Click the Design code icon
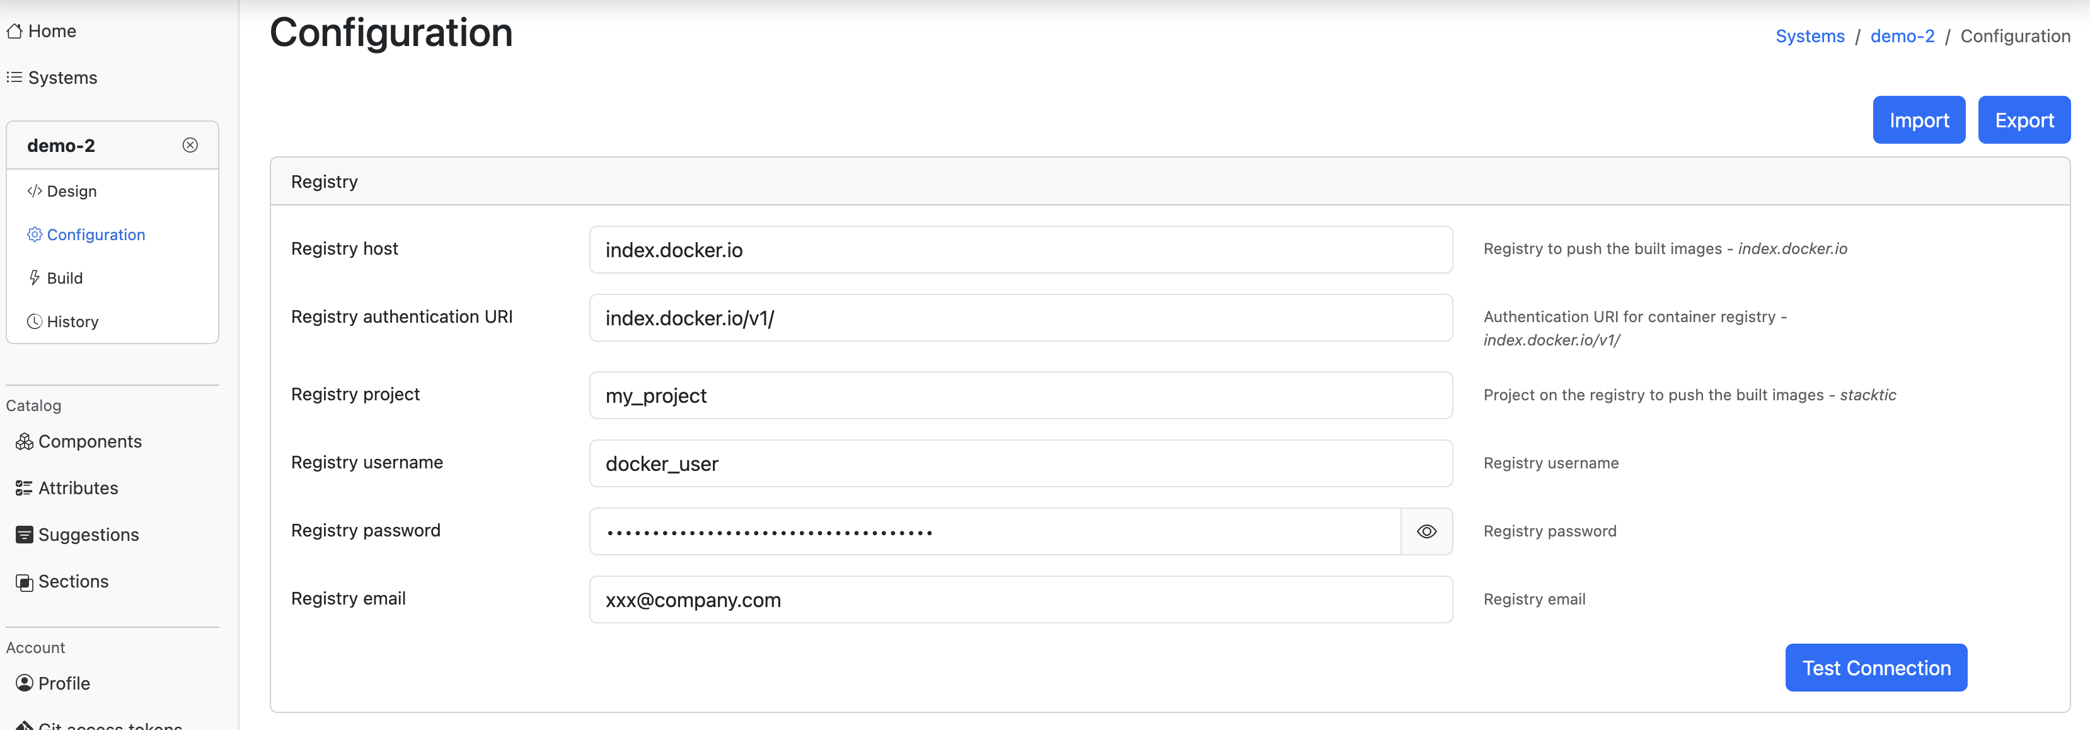The height and width of the screenshot is (730, 2090). (34, 192)
